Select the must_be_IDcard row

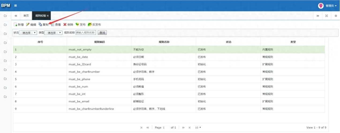(x=169, y=64)
